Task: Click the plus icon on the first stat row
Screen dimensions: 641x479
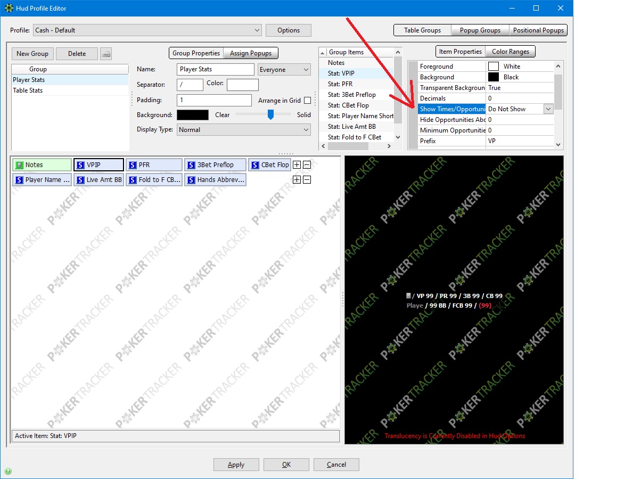Action: [x=297, y=165]
